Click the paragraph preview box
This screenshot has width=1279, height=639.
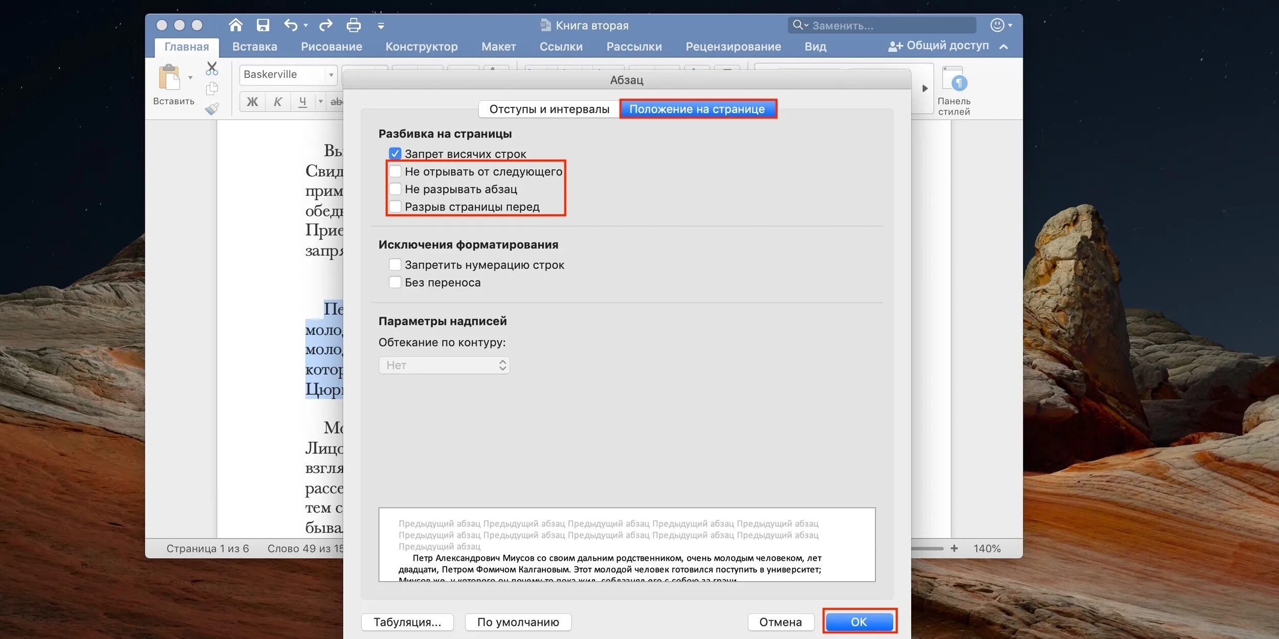tap(627, 544)
